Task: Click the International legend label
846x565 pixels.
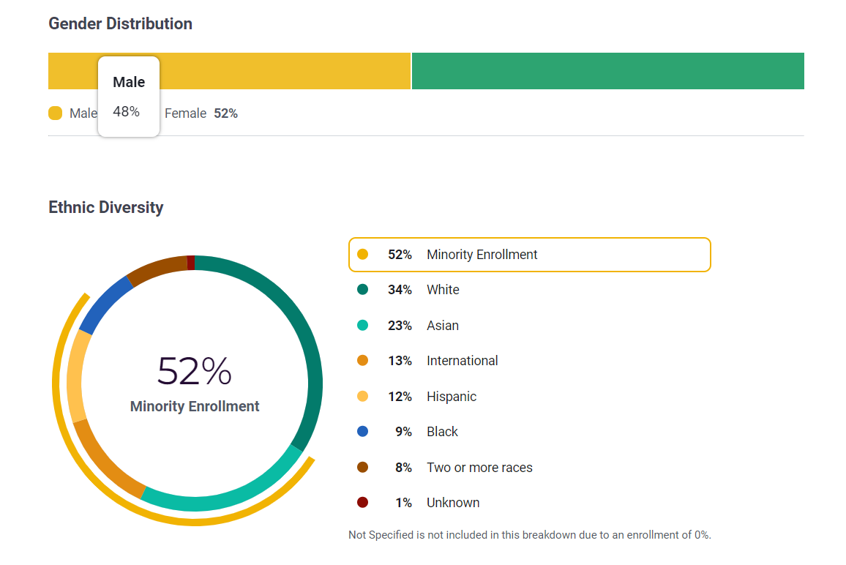Action: pyautogui.click(x=462, y=361)
